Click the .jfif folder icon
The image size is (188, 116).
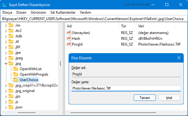pos(11,47)
